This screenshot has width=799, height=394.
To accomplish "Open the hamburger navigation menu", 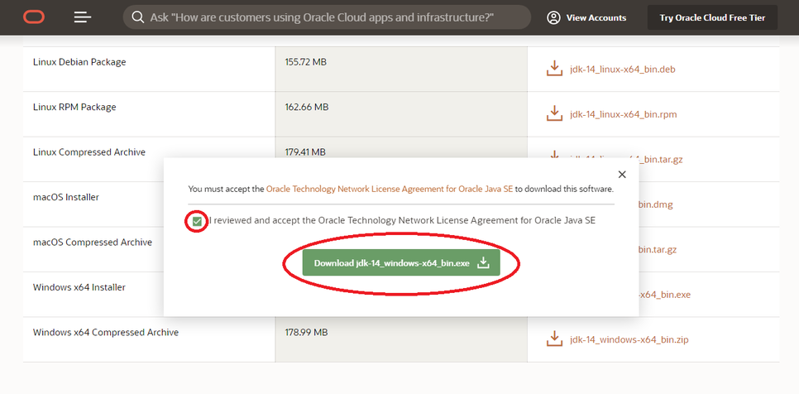I will pos(83,17).
